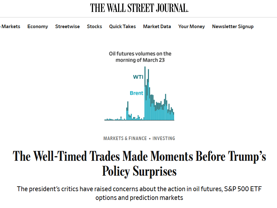This screenshot has width=277, height=208.
Task: Click the last bar at the chart's right edge
Action: tap(174, 116)
